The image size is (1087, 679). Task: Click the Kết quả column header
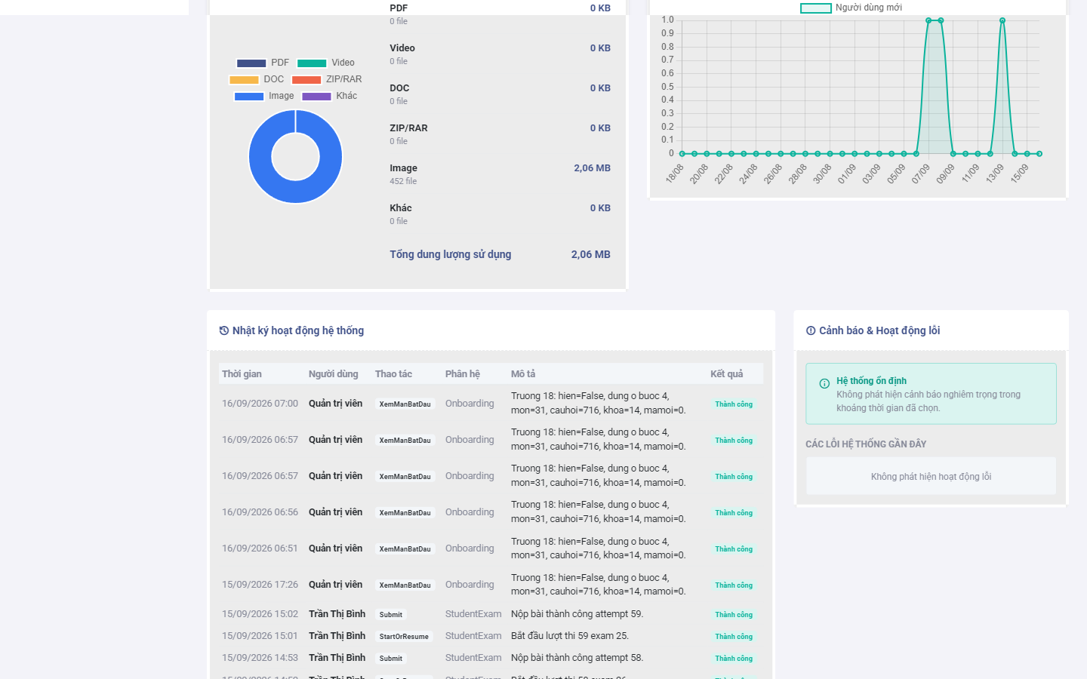tap(726, 374)
